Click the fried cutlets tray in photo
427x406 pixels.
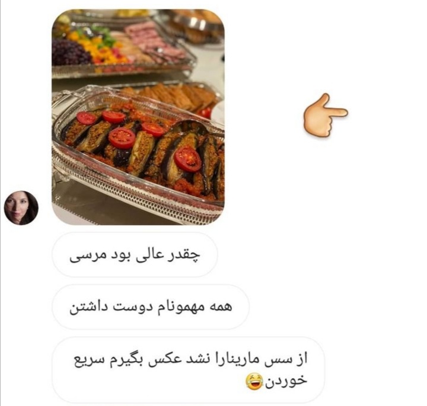[174, 97]
